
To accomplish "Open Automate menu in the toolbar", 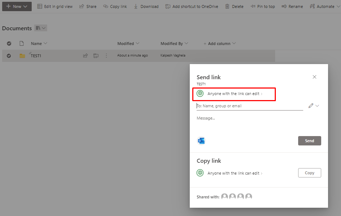I will coord(324,6).
